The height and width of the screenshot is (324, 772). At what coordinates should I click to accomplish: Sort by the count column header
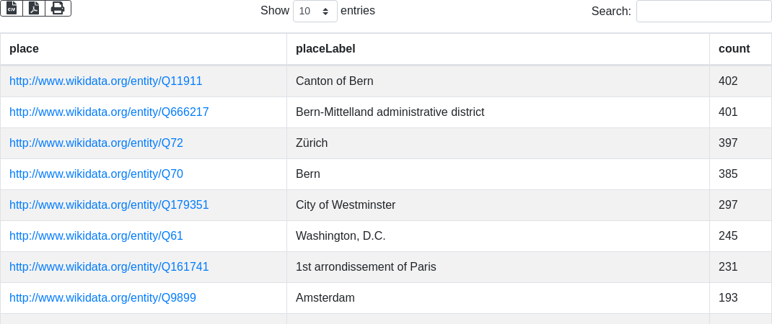734,49
